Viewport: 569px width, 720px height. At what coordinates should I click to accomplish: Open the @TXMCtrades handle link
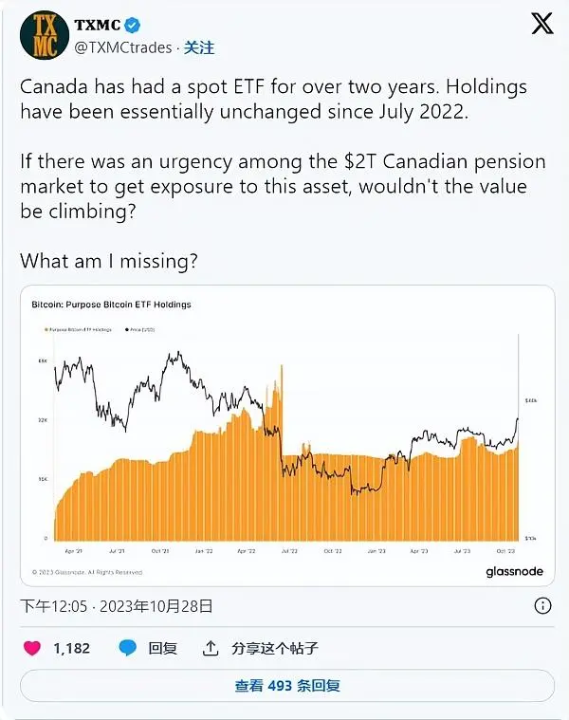[126, 46]
